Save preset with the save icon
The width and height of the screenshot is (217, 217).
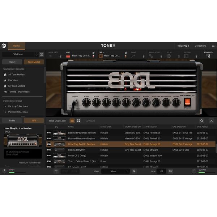click(x=41, y=54)
